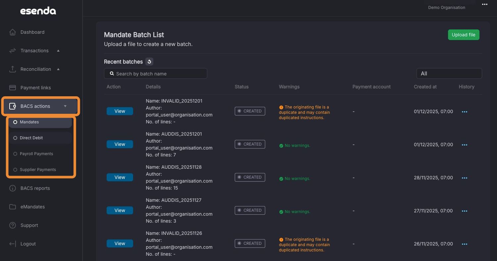The image size is (497, 261).
Task: Open the All status filter dropdown
Action: 449,73
